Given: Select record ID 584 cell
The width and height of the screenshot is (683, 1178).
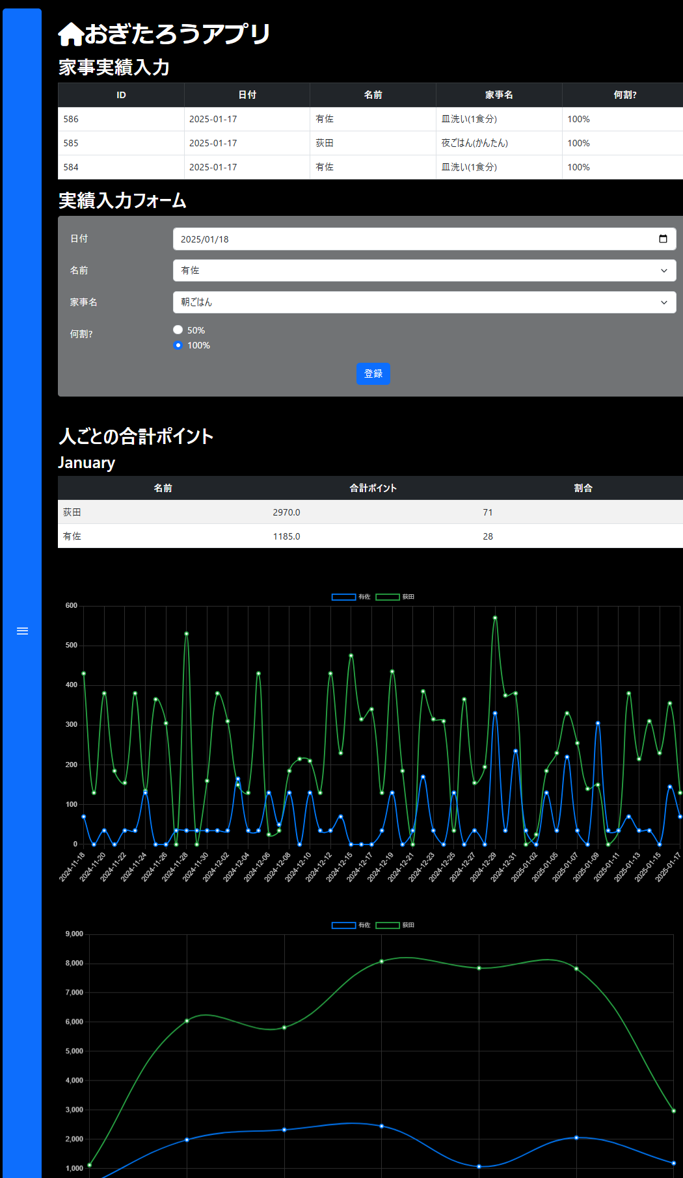Looking at the screenshot, I should click(x=121, y=167).
